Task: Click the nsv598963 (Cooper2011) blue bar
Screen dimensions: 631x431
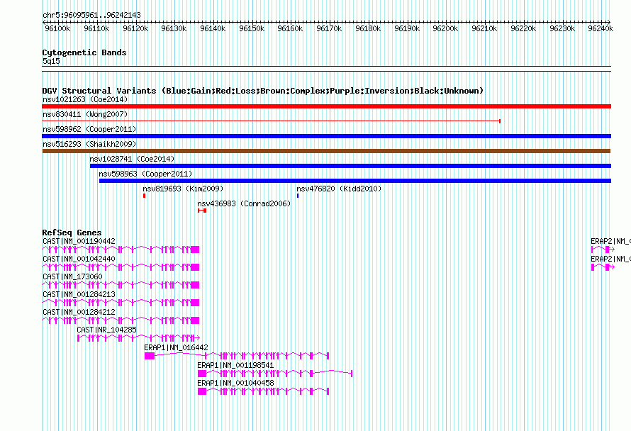Action: pyautogui.click(x=355, y=181)
